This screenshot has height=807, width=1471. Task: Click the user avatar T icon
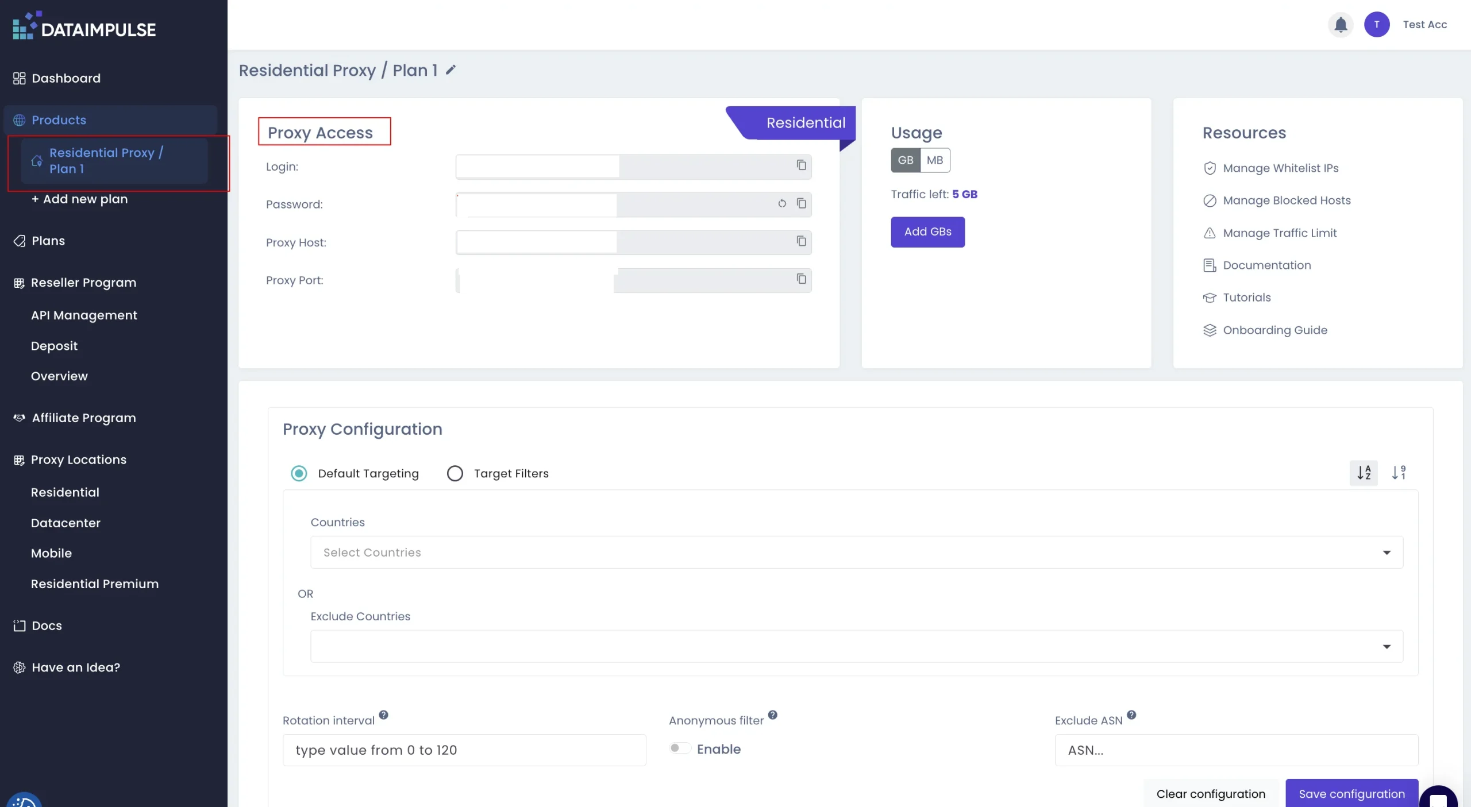1377,25
